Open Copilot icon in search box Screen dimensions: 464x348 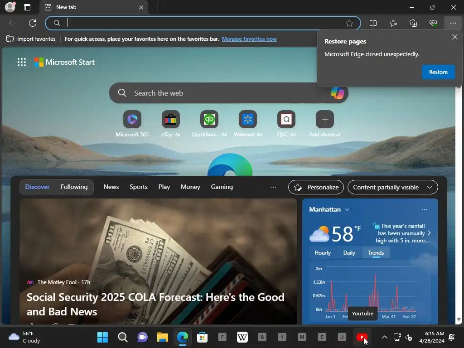click(x=337, y=93)
